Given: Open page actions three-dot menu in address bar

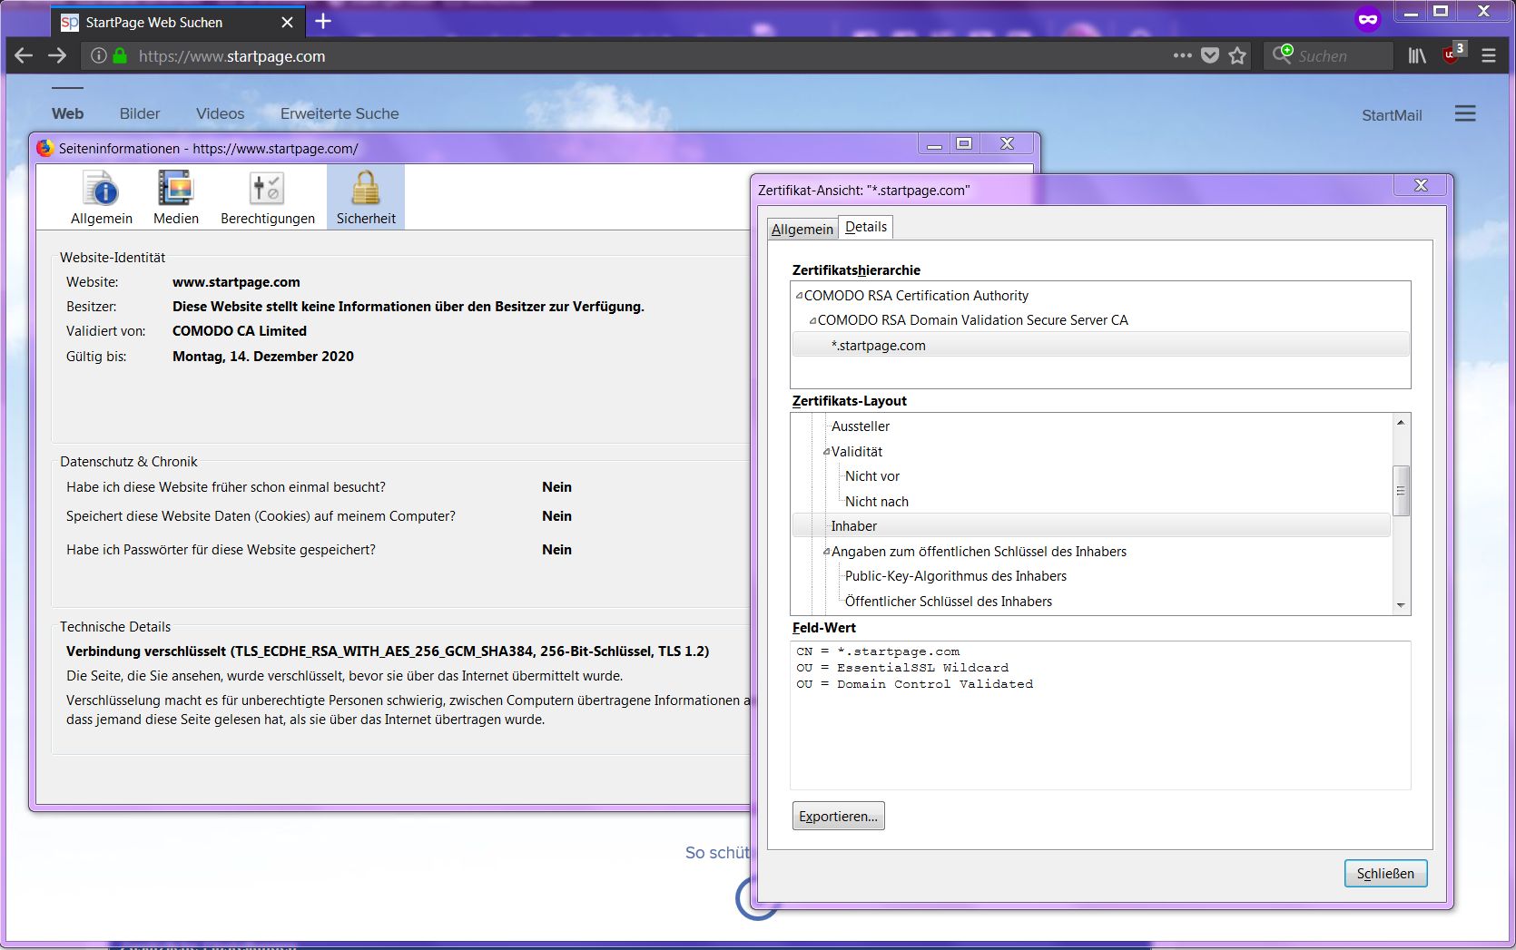Looking at the screenshot, I should pyautogui.click(x=1182, y=55).
